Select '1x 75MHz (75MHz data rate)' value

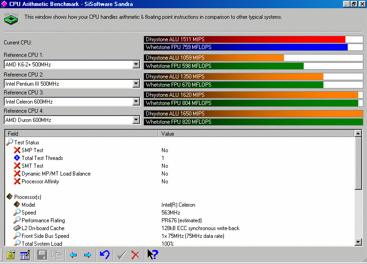(x=193, y=236)
